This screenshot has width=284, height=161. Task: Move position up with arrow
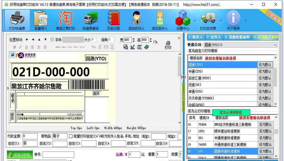tap(39, 39)
